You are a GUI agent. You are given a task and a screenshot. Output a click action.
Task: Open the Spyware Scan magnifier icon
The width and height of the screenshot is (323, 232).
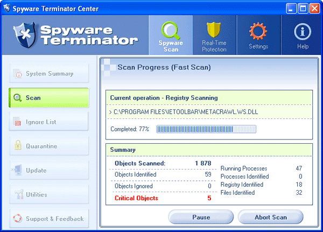[171, 31]
